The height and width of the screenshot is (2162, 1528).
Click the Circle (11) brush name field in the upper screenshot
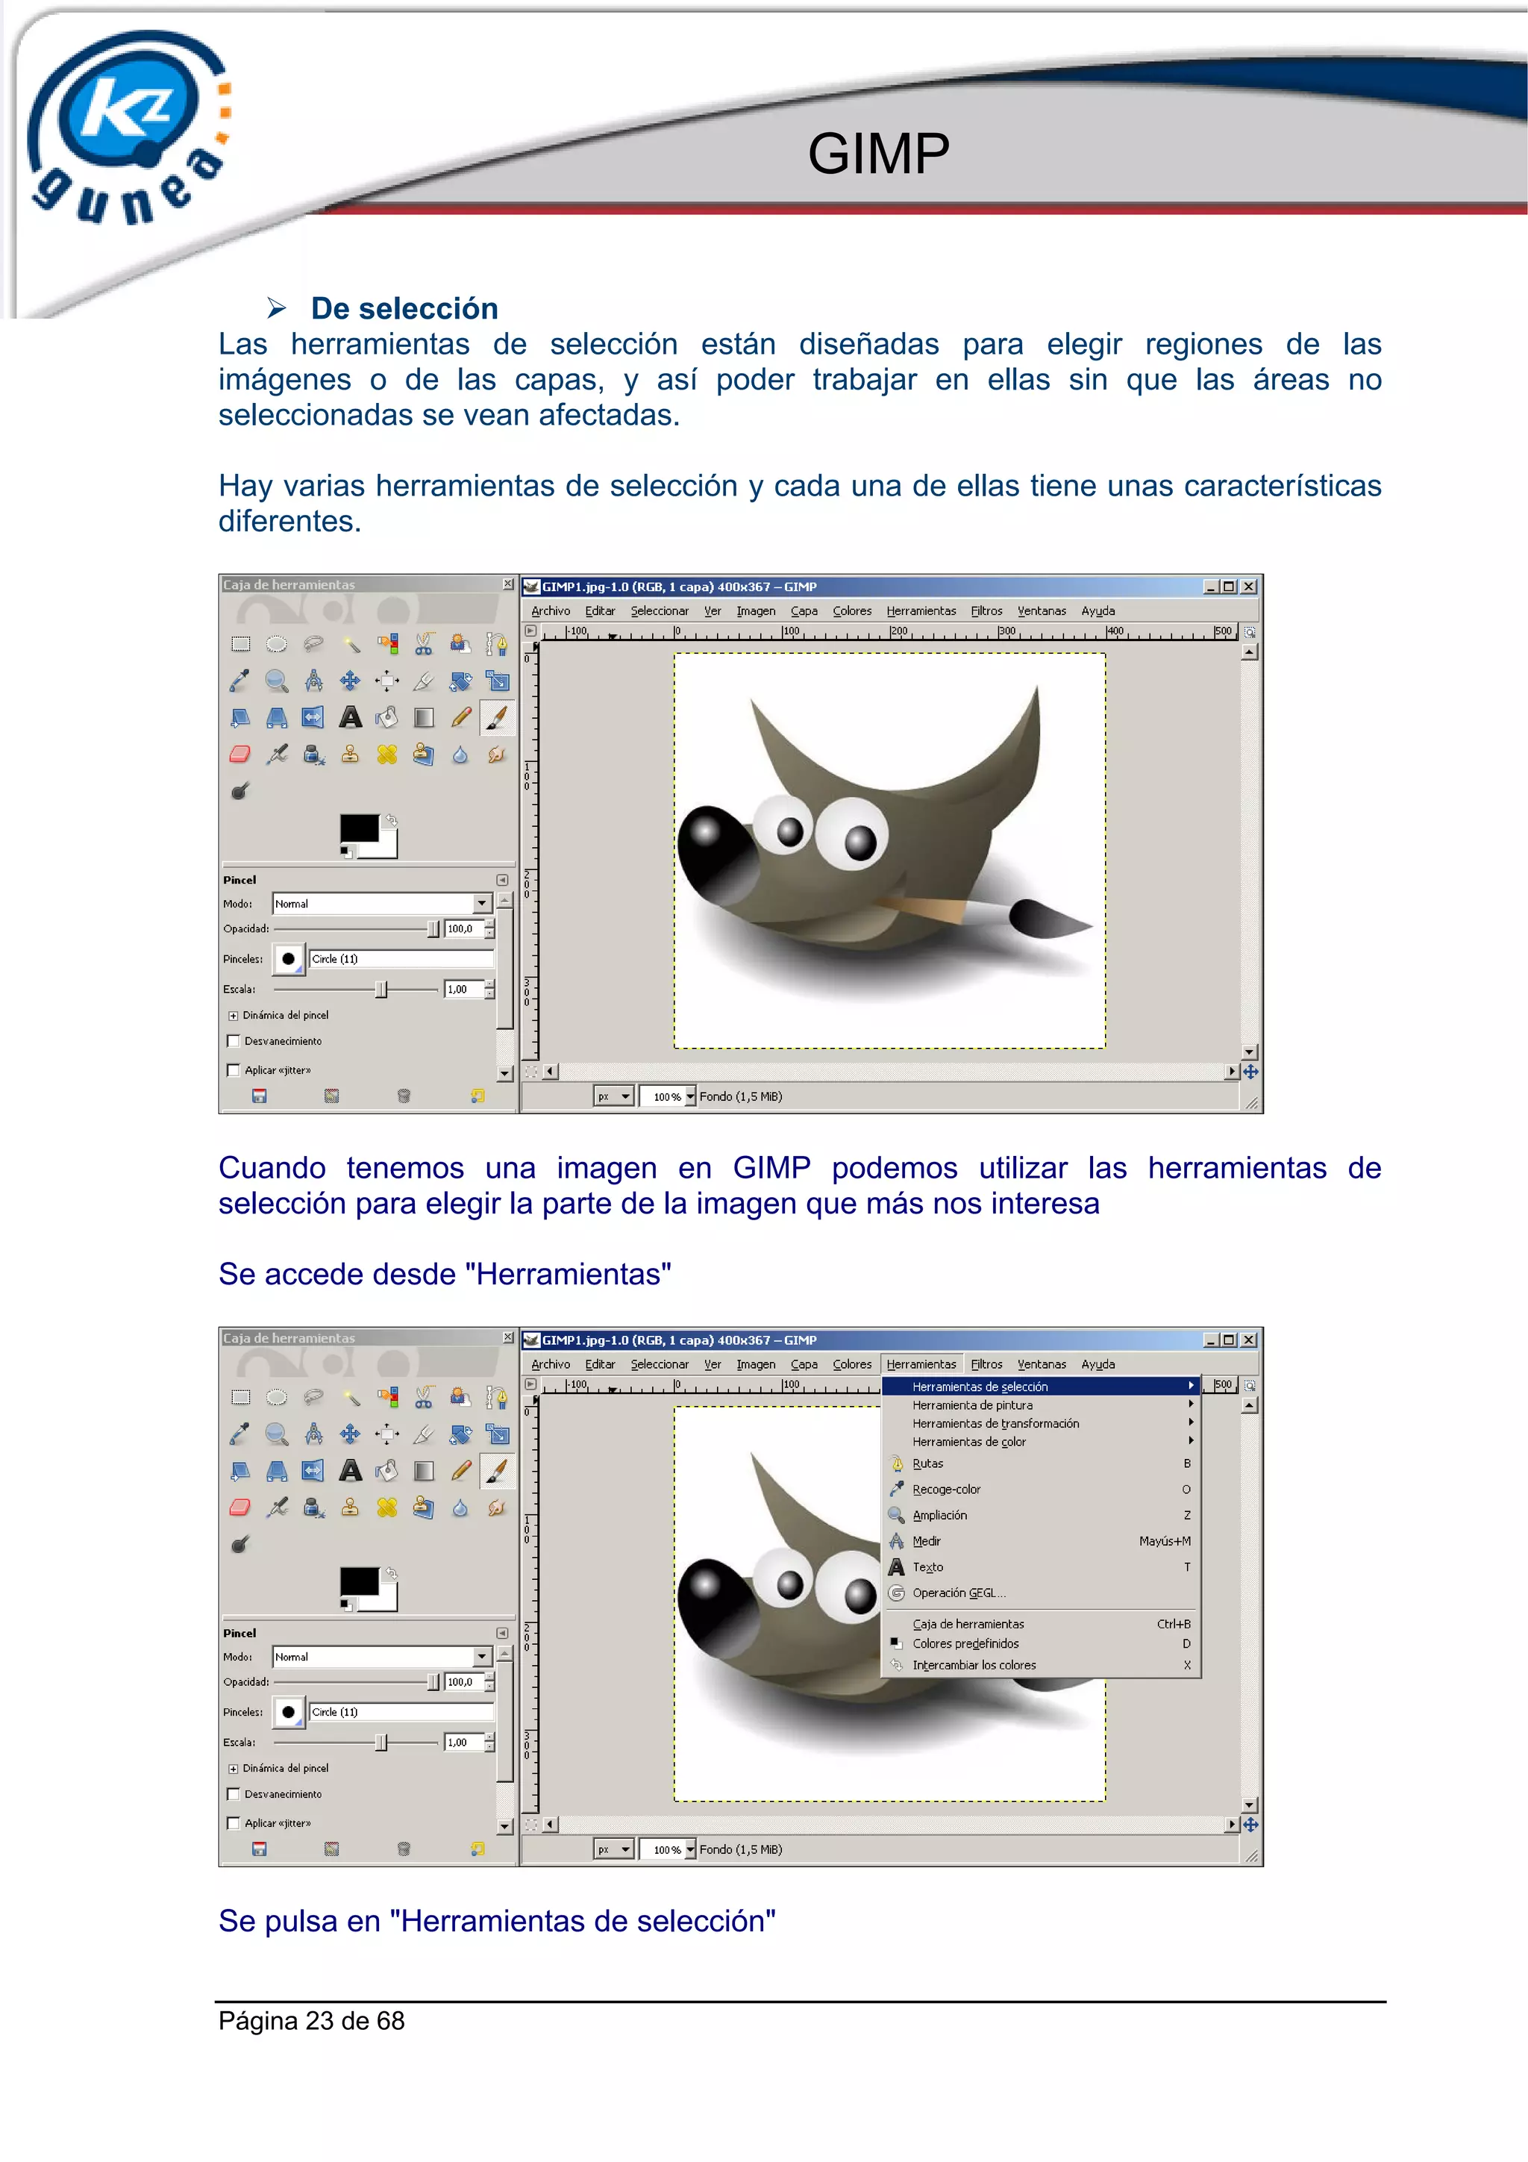(x=400, y=958)
